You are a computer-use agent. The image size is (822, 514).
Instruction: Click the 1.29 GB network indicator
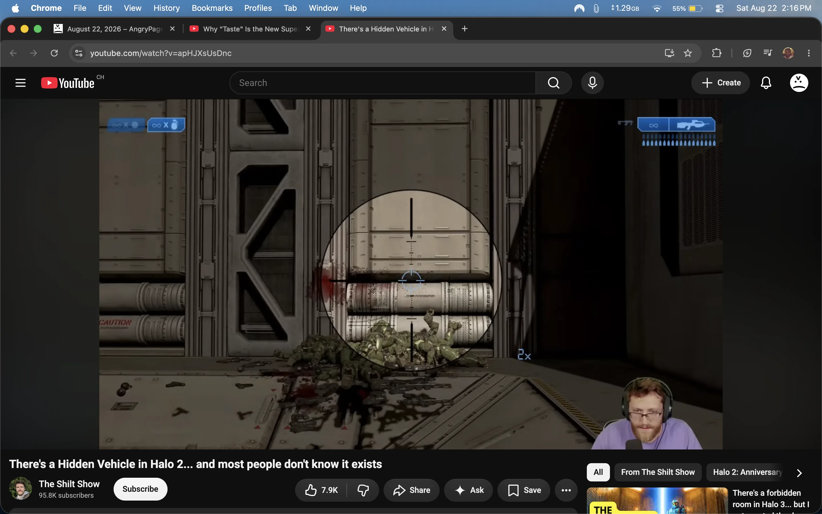pyautogui.click(x=625, y=8)
